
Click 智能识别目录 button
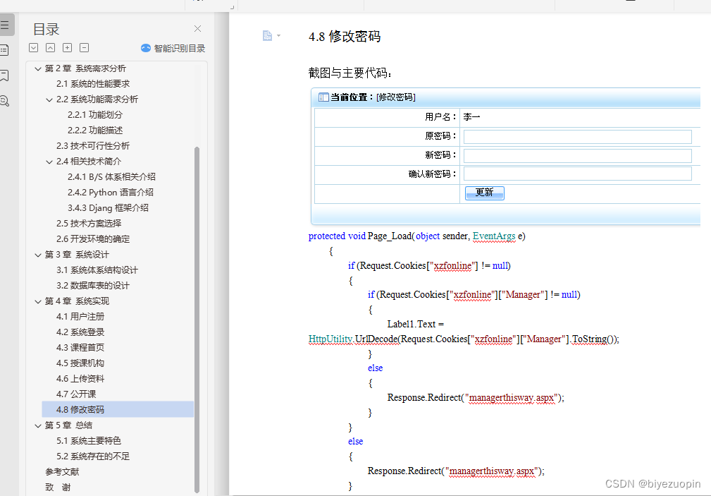tap(173, 48)
